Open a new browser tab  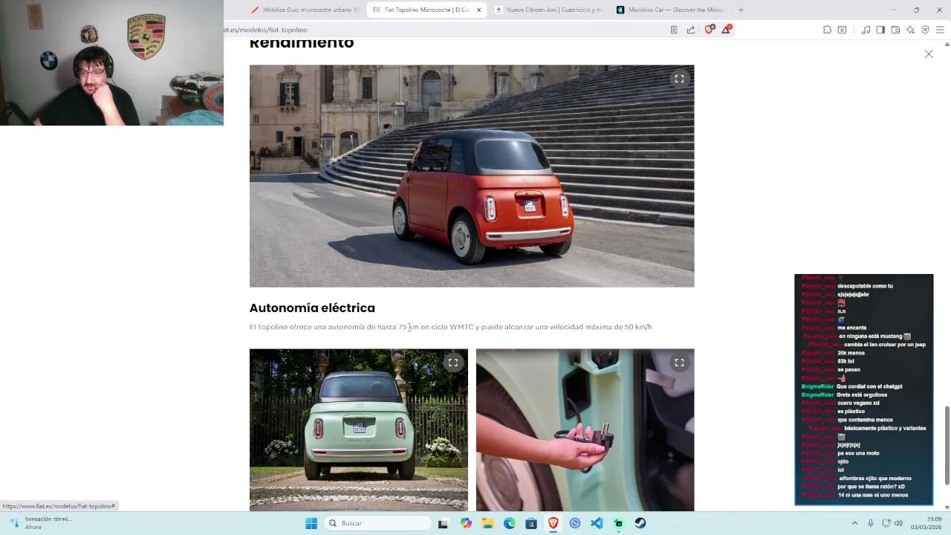(741, 10)
